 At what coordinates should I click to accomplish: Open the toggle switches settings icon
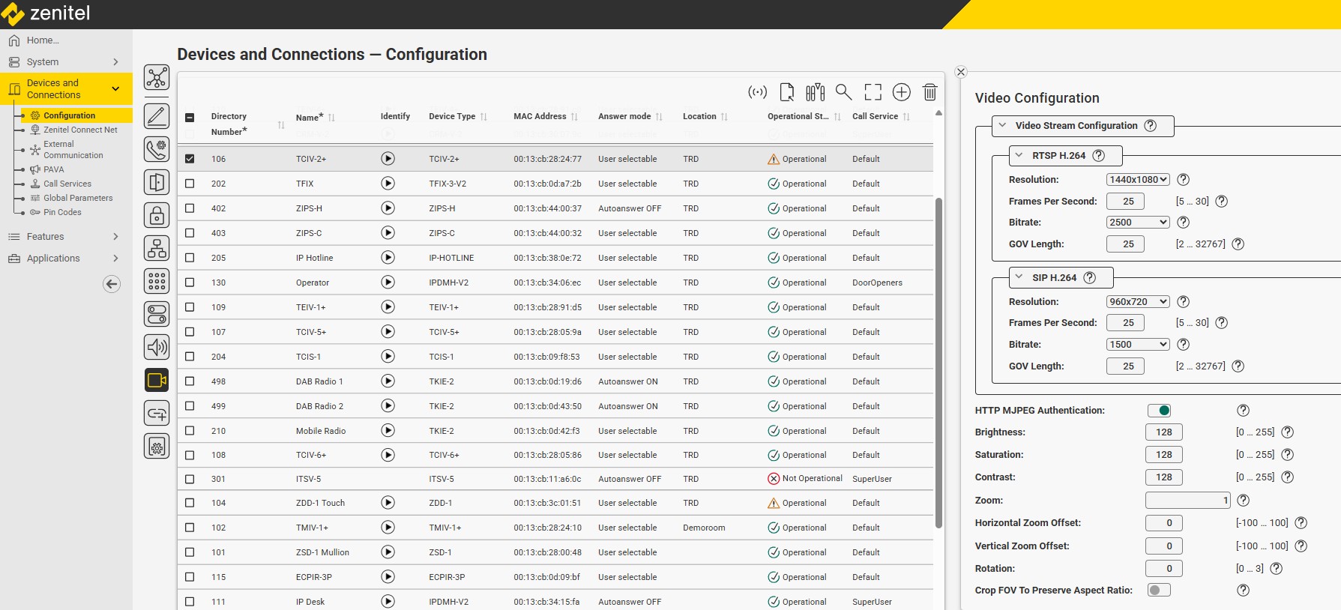click(x=157, y=314)
